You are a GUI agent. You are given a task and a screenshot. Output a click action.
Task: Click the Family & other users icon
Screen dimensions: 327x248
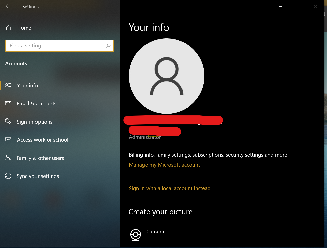(x=8, y=158)
